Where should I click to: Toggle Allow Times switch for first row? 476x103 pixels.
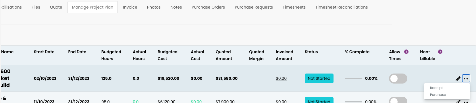point(398,78)
